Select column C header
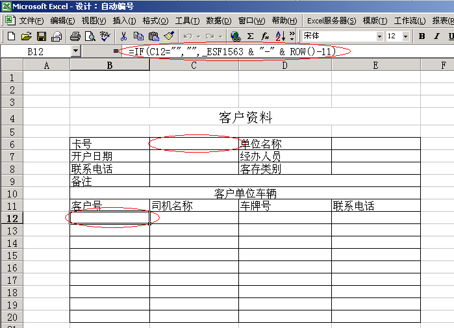 click(194, 66)
